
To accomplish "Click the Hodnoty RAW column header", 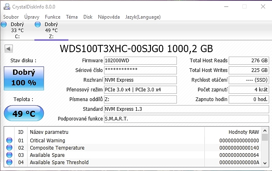I will pos(233,132).
